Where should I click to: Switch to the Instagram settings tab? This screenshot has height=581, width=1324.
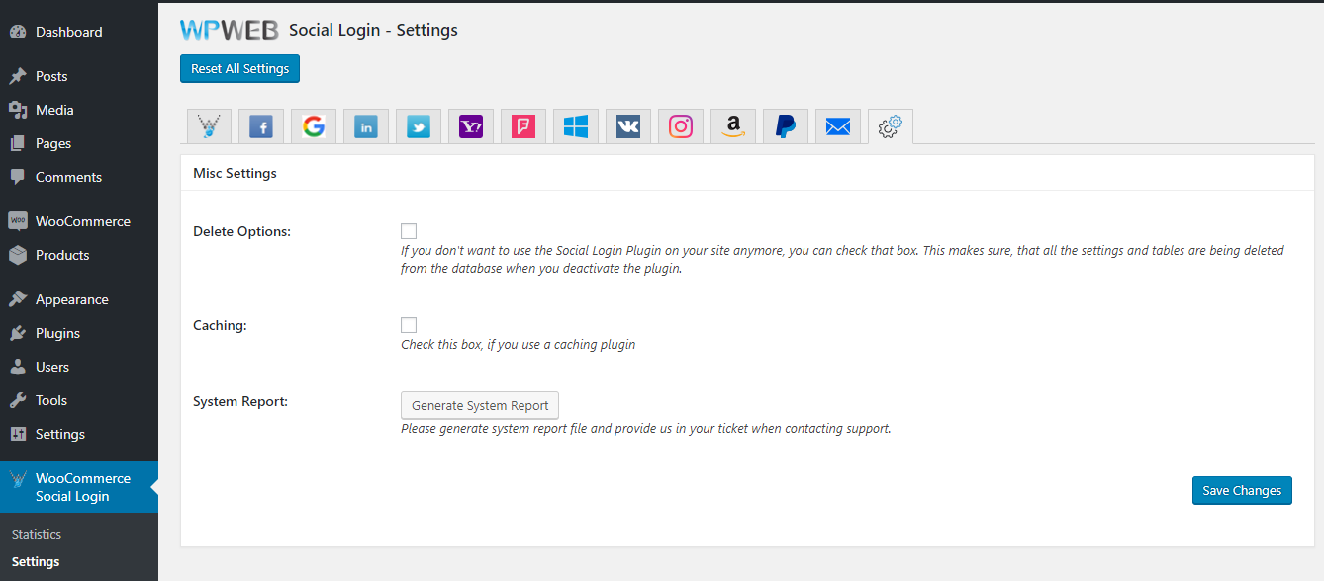[x=681, y=126]
